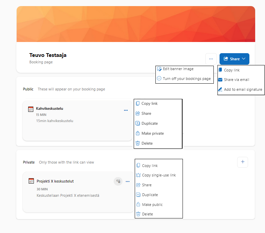Add a new private meeting with plus button

(243, 162)
